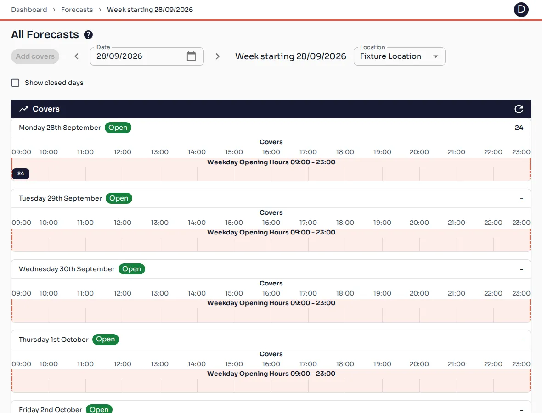Go to next week arrow
542x413 pixels.
217,56
